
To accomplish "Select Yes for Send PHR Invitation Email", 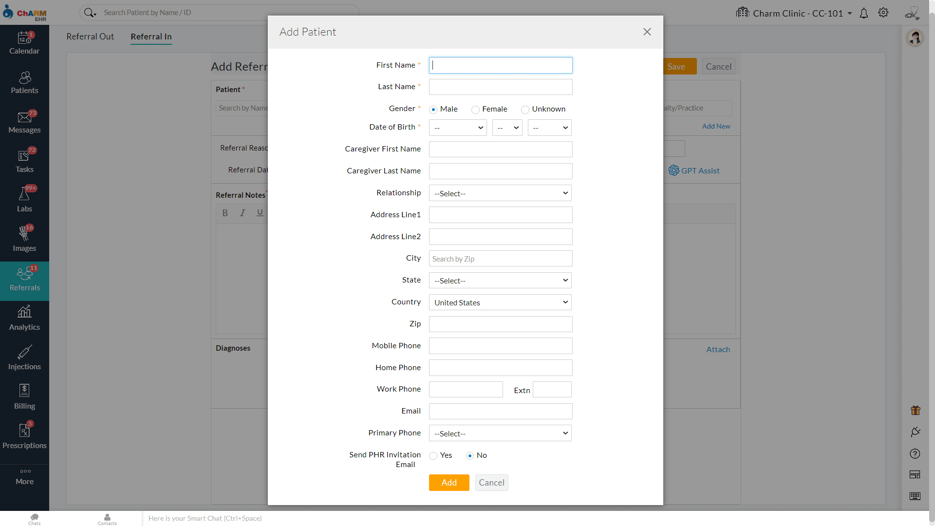I will [433, 456].
